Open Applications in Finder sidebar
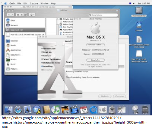The width and height of the screenshot is (152, 129). (x=21, y=50)
